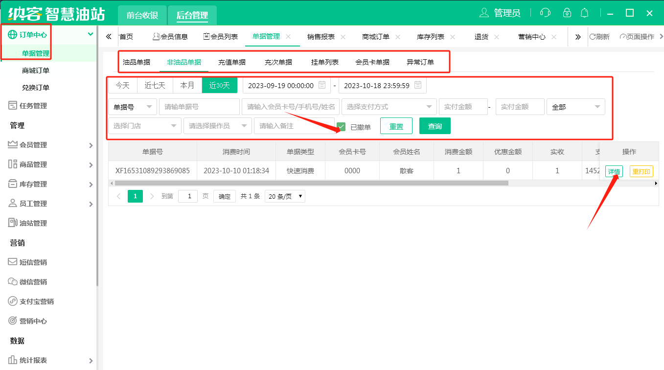Click the administrator user icon
The height and width of the screenshot is (370, 664).
[484, 13]
